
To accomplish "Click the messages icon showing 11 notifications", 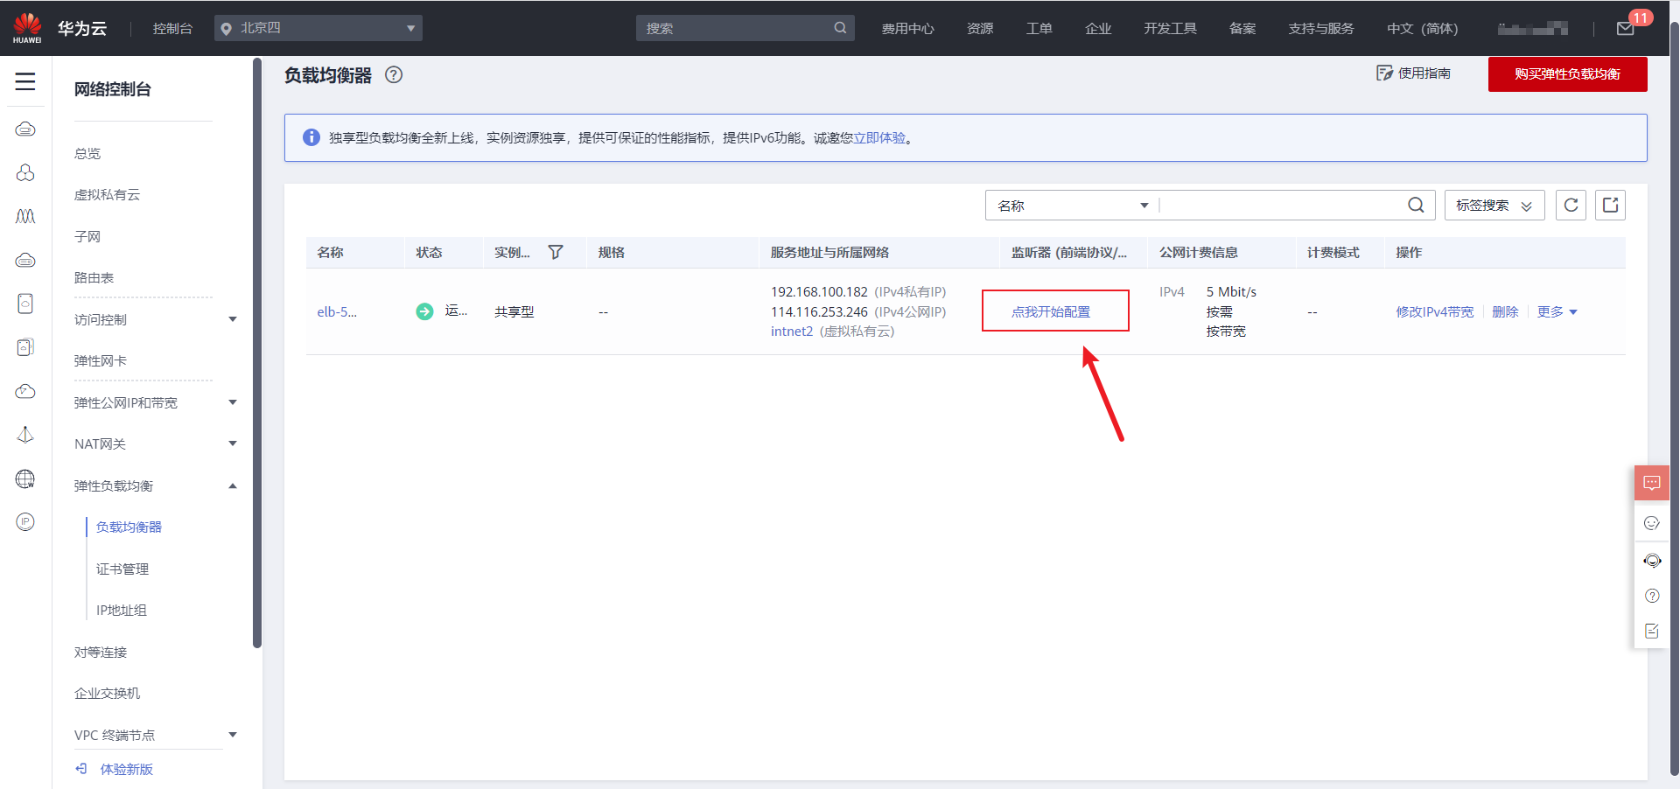I will point(1626,28).
